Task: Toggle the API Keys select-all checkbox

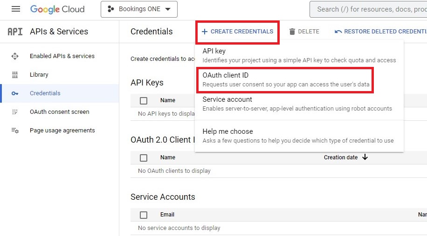Action: pos(144,100)
